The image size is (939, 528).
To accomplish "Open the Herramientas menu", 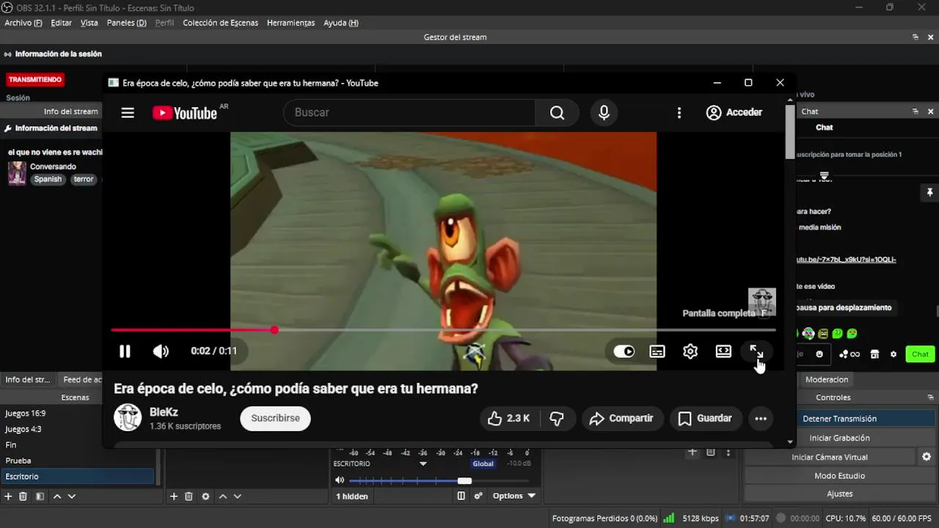I will tap(291, 23).
